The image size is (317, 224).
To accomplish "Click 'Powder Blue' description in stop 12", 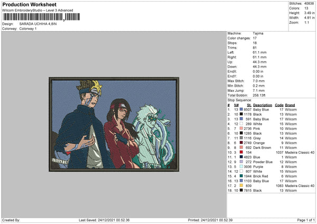I will click(x=263, y=162).
